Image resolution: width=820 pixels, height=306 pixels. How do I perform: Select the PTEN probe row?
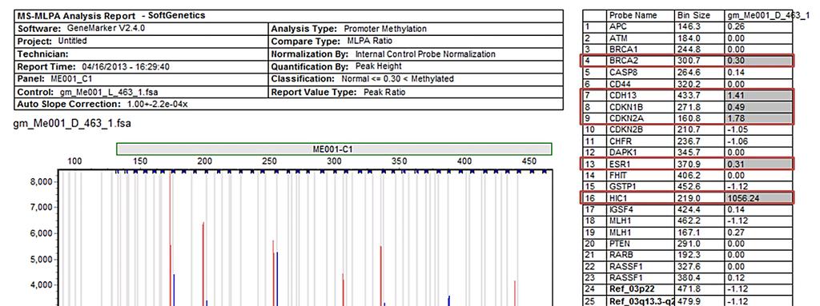pos(688,244)
